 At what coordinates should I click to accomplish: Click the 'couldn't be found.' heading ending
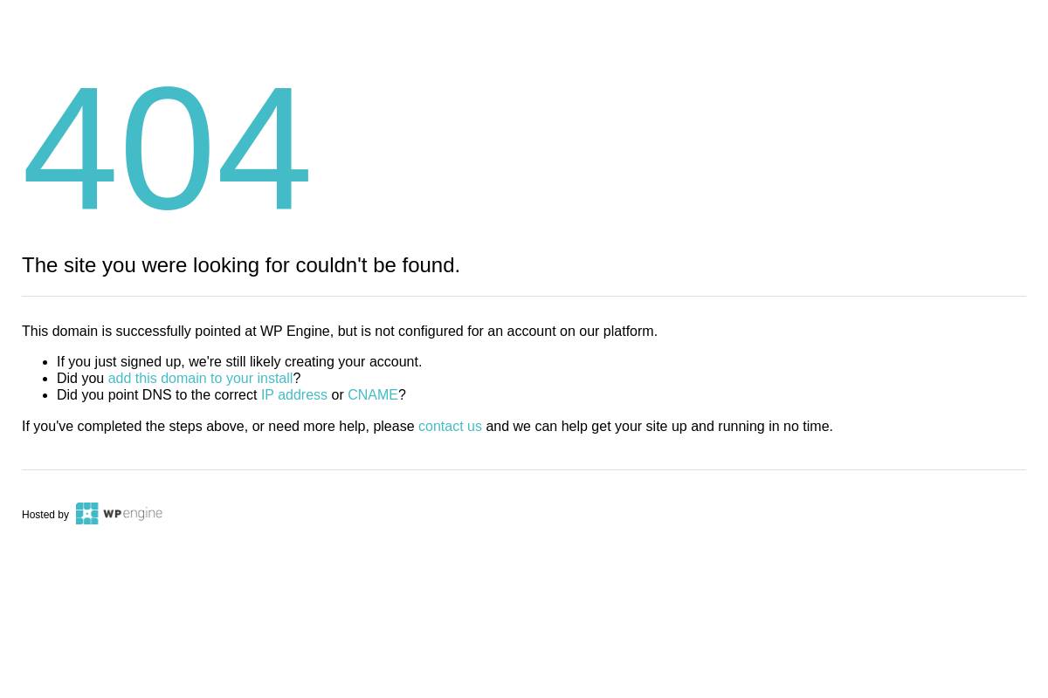tap(377, 264)
